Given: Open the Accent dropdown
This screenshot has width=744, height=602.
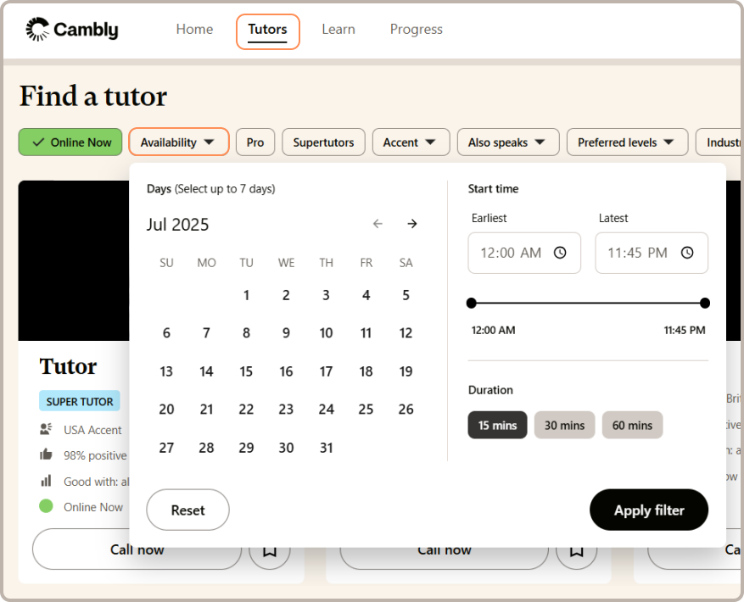Looking at the screenshot, I should (x=410, y=142).
